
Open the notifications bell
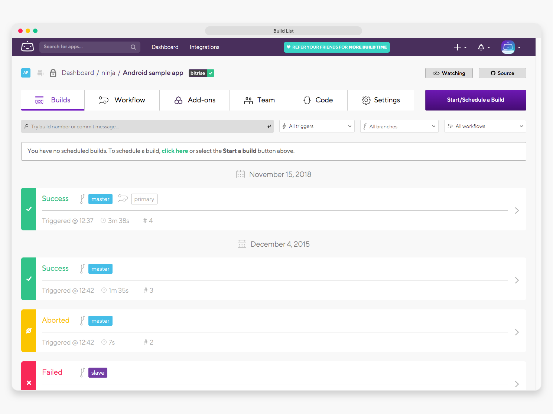point(483,47)
